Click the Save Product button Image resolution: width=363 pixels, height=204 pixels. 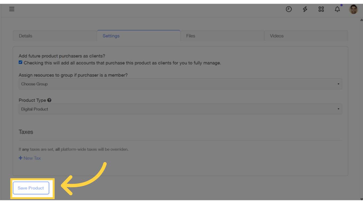(31, 188)
